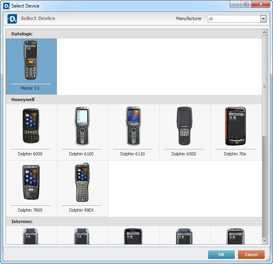Click the scrollbar down arrow
Viewport: 273px width, 264px height.
coord(265,240)
